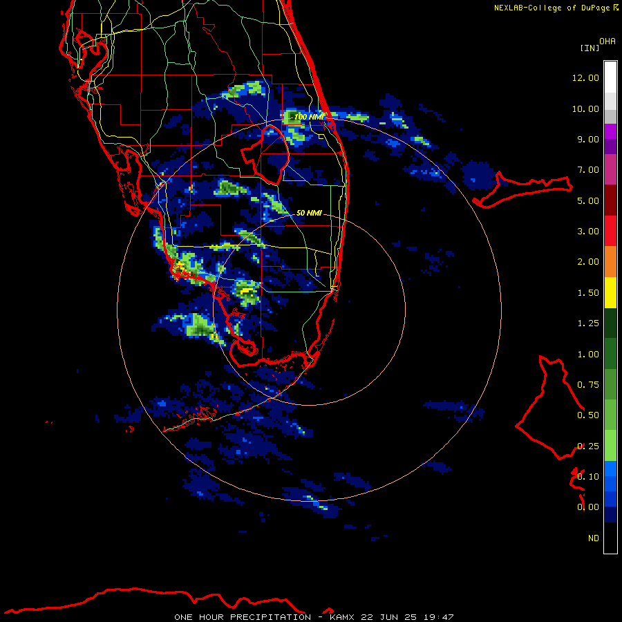Click the 100 NMI range ring label
This screenshot has height=622, width=622.
(x=309, y=117)
